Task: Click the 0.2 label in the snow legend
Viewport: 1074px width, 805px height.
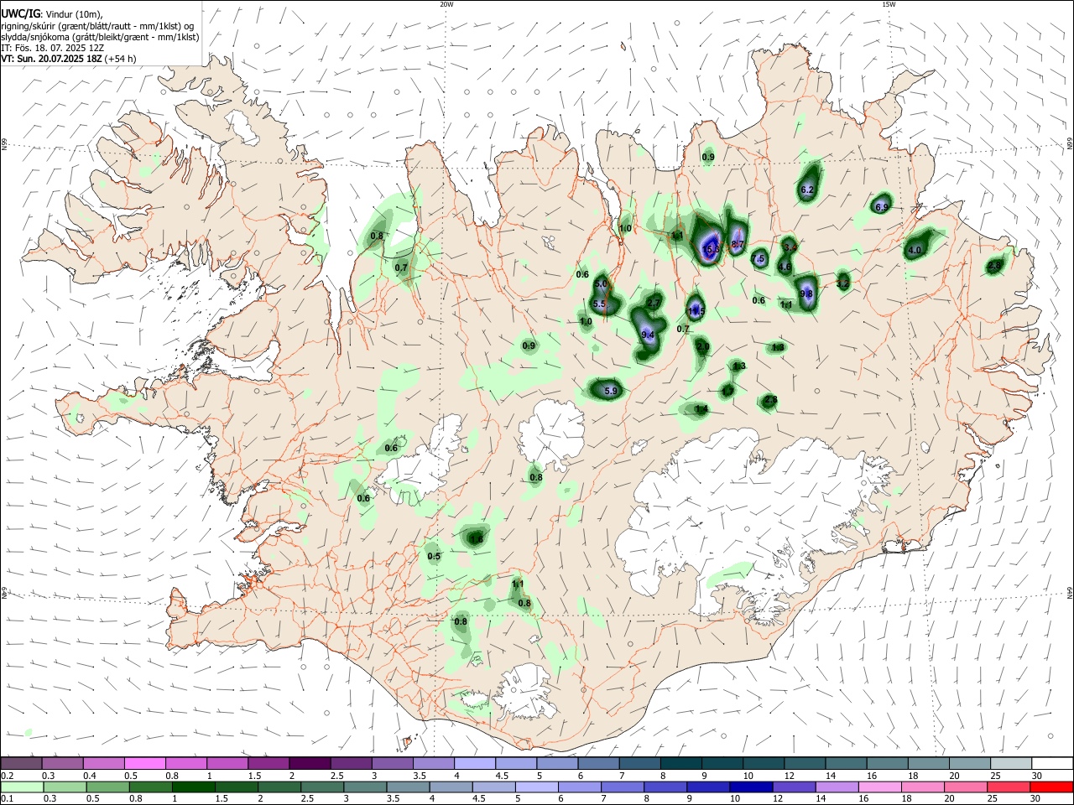Action: 6,775
